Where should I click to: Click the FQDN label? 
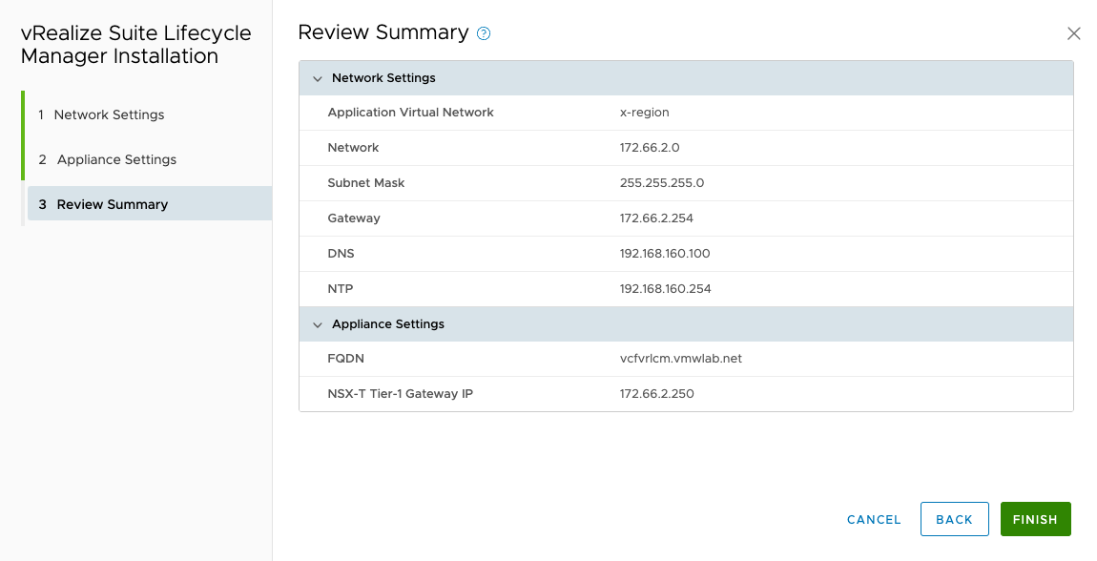345,358
